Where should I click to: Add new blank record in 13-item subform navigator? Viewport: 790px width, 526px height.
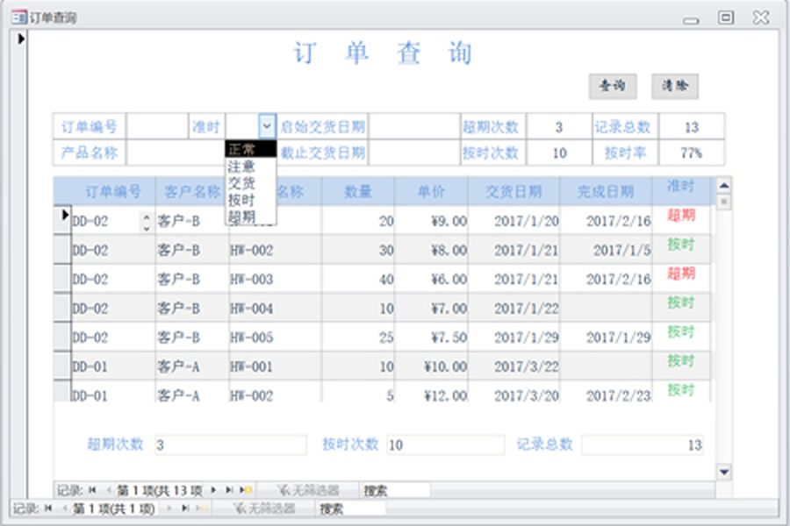[x=247, y=490]
